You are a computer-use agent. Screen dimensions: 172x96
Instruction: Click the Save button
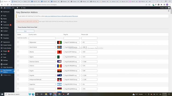(25, 31)
